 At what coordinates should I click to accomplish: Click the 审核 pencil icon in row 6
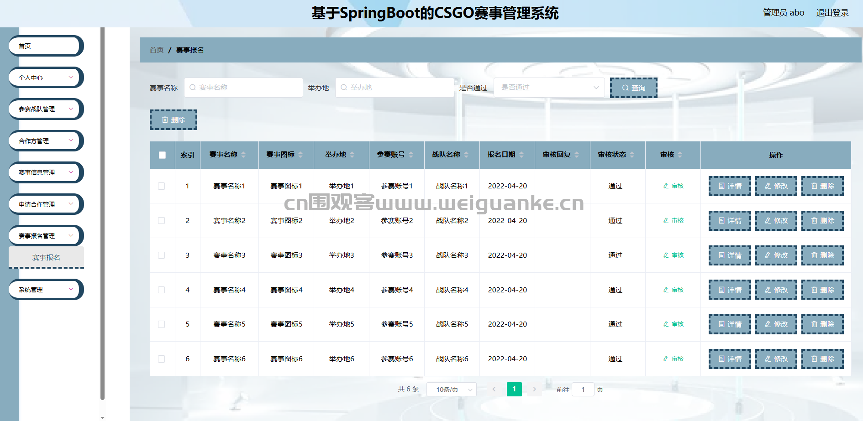click(x=666, y=359)
